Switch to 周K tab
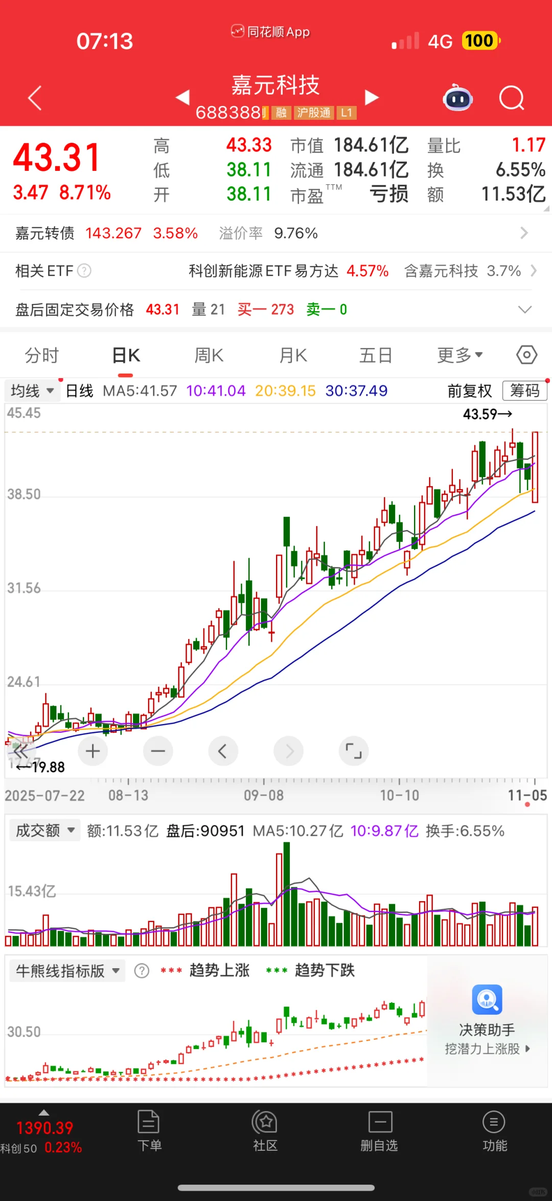This screenshot has height=1201, width=552. (x=209, y=355)
